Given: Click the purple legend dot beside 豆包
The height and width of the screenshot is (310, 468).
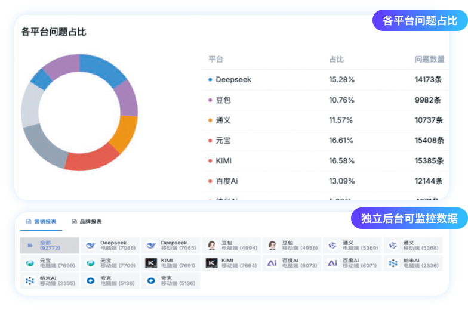Looking at the screenshot, I should click(x=210, y=100).
